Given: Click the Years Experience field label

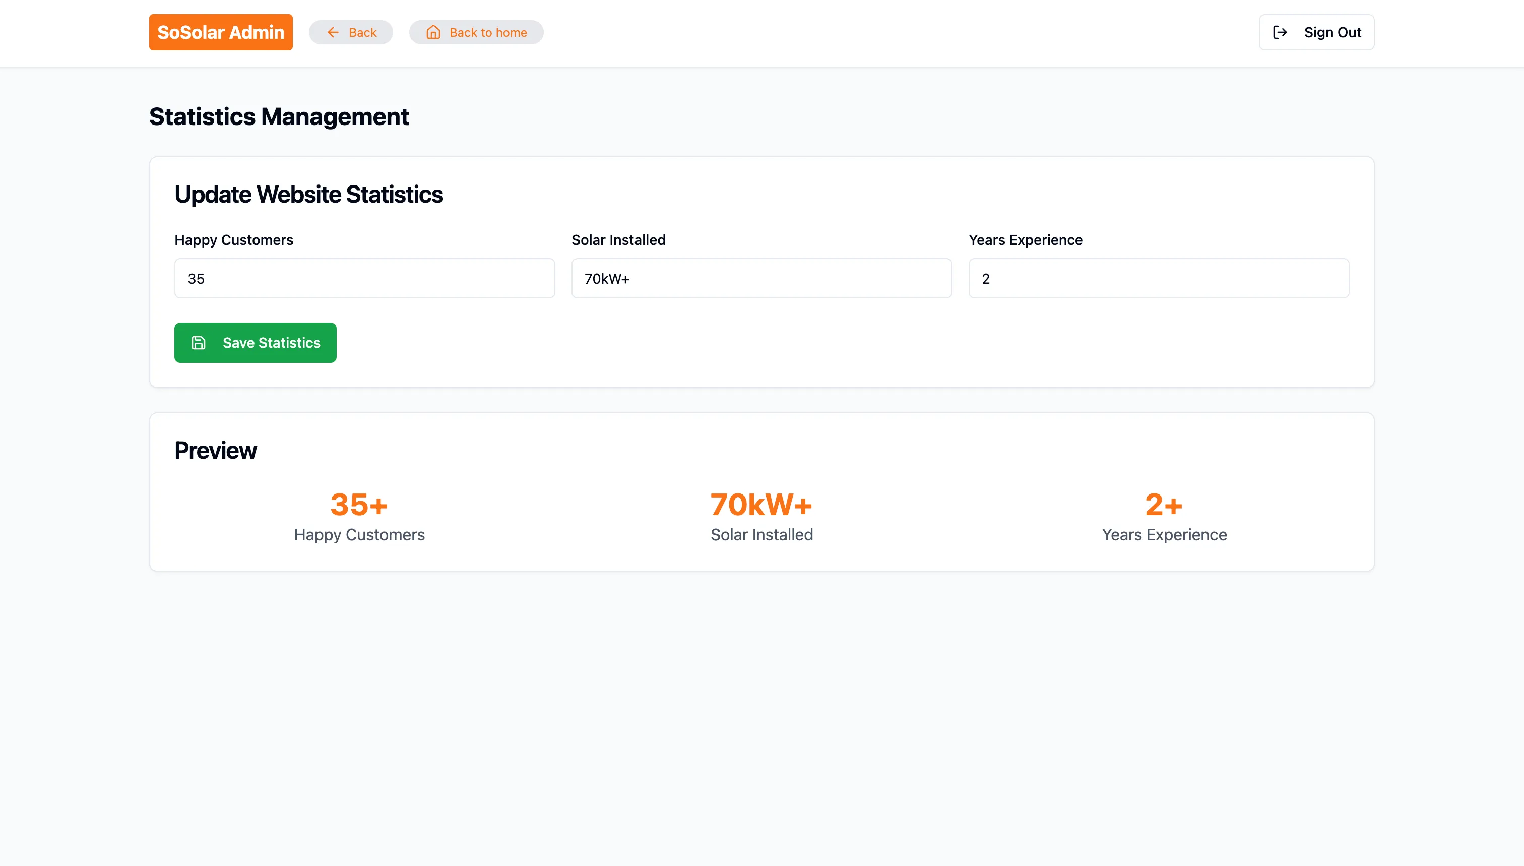Looking at the screenshot, I should (1025, 240).
